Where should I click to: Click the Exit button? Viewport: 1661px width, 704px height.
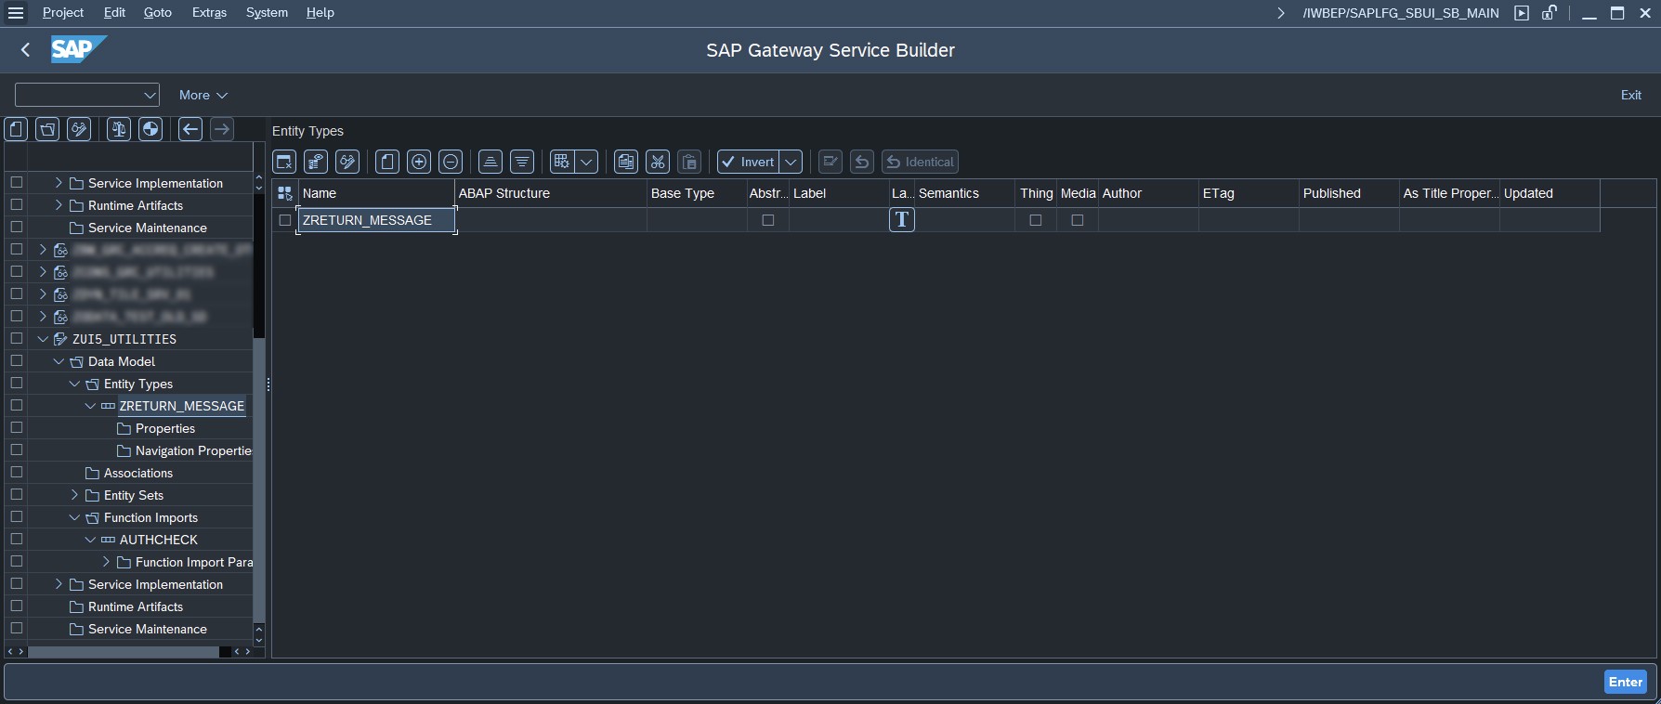(1631, 95)
